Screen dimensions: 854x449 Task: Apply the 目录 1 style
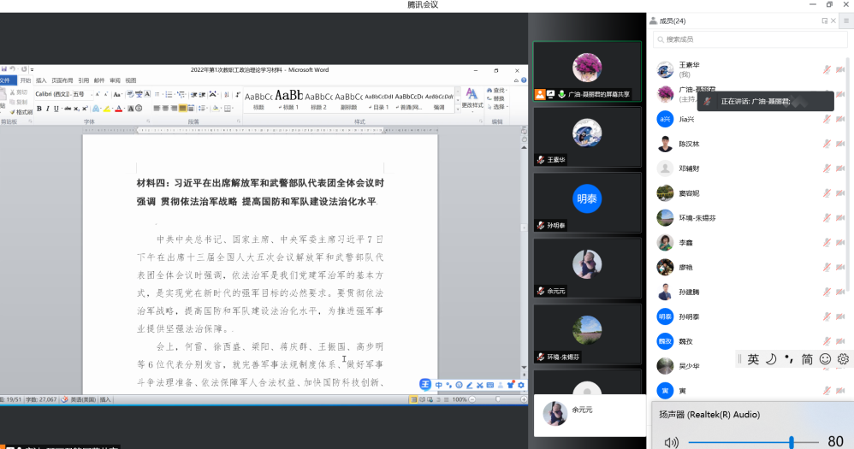click(x=378, y=100)
